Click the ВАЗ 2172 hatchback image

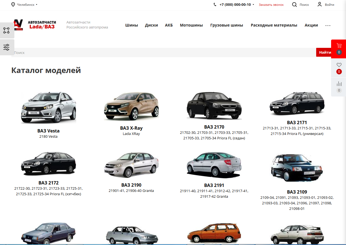click(49, 164)
